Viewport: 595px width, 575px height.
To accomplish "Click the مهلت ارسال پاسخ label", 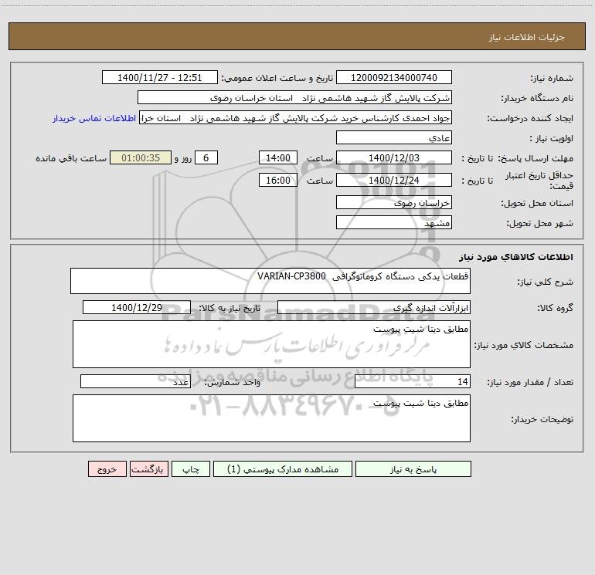I will (535, 158).
